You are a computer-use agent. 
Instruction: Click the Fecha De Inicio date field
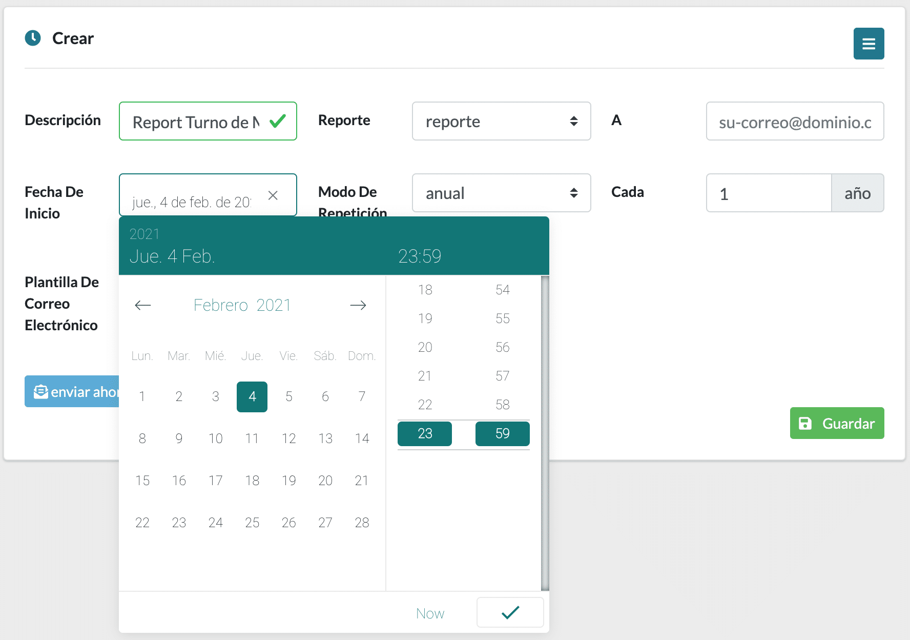click(208, 195)
